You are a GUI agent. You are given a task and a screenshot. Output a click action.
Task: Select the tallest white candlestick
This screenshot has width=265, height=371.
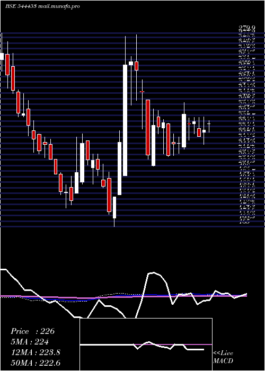(125, 120)
